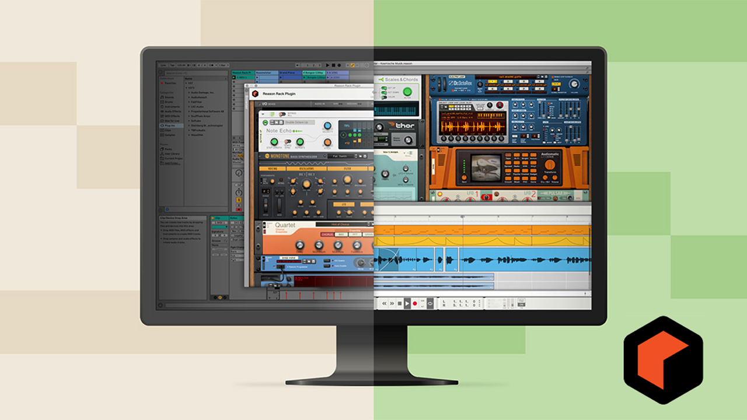Toggle the Click ON button in Reason transport
The width and height of the screenshot is (747, 420).
pyautogui.click(x=521, y=304)
